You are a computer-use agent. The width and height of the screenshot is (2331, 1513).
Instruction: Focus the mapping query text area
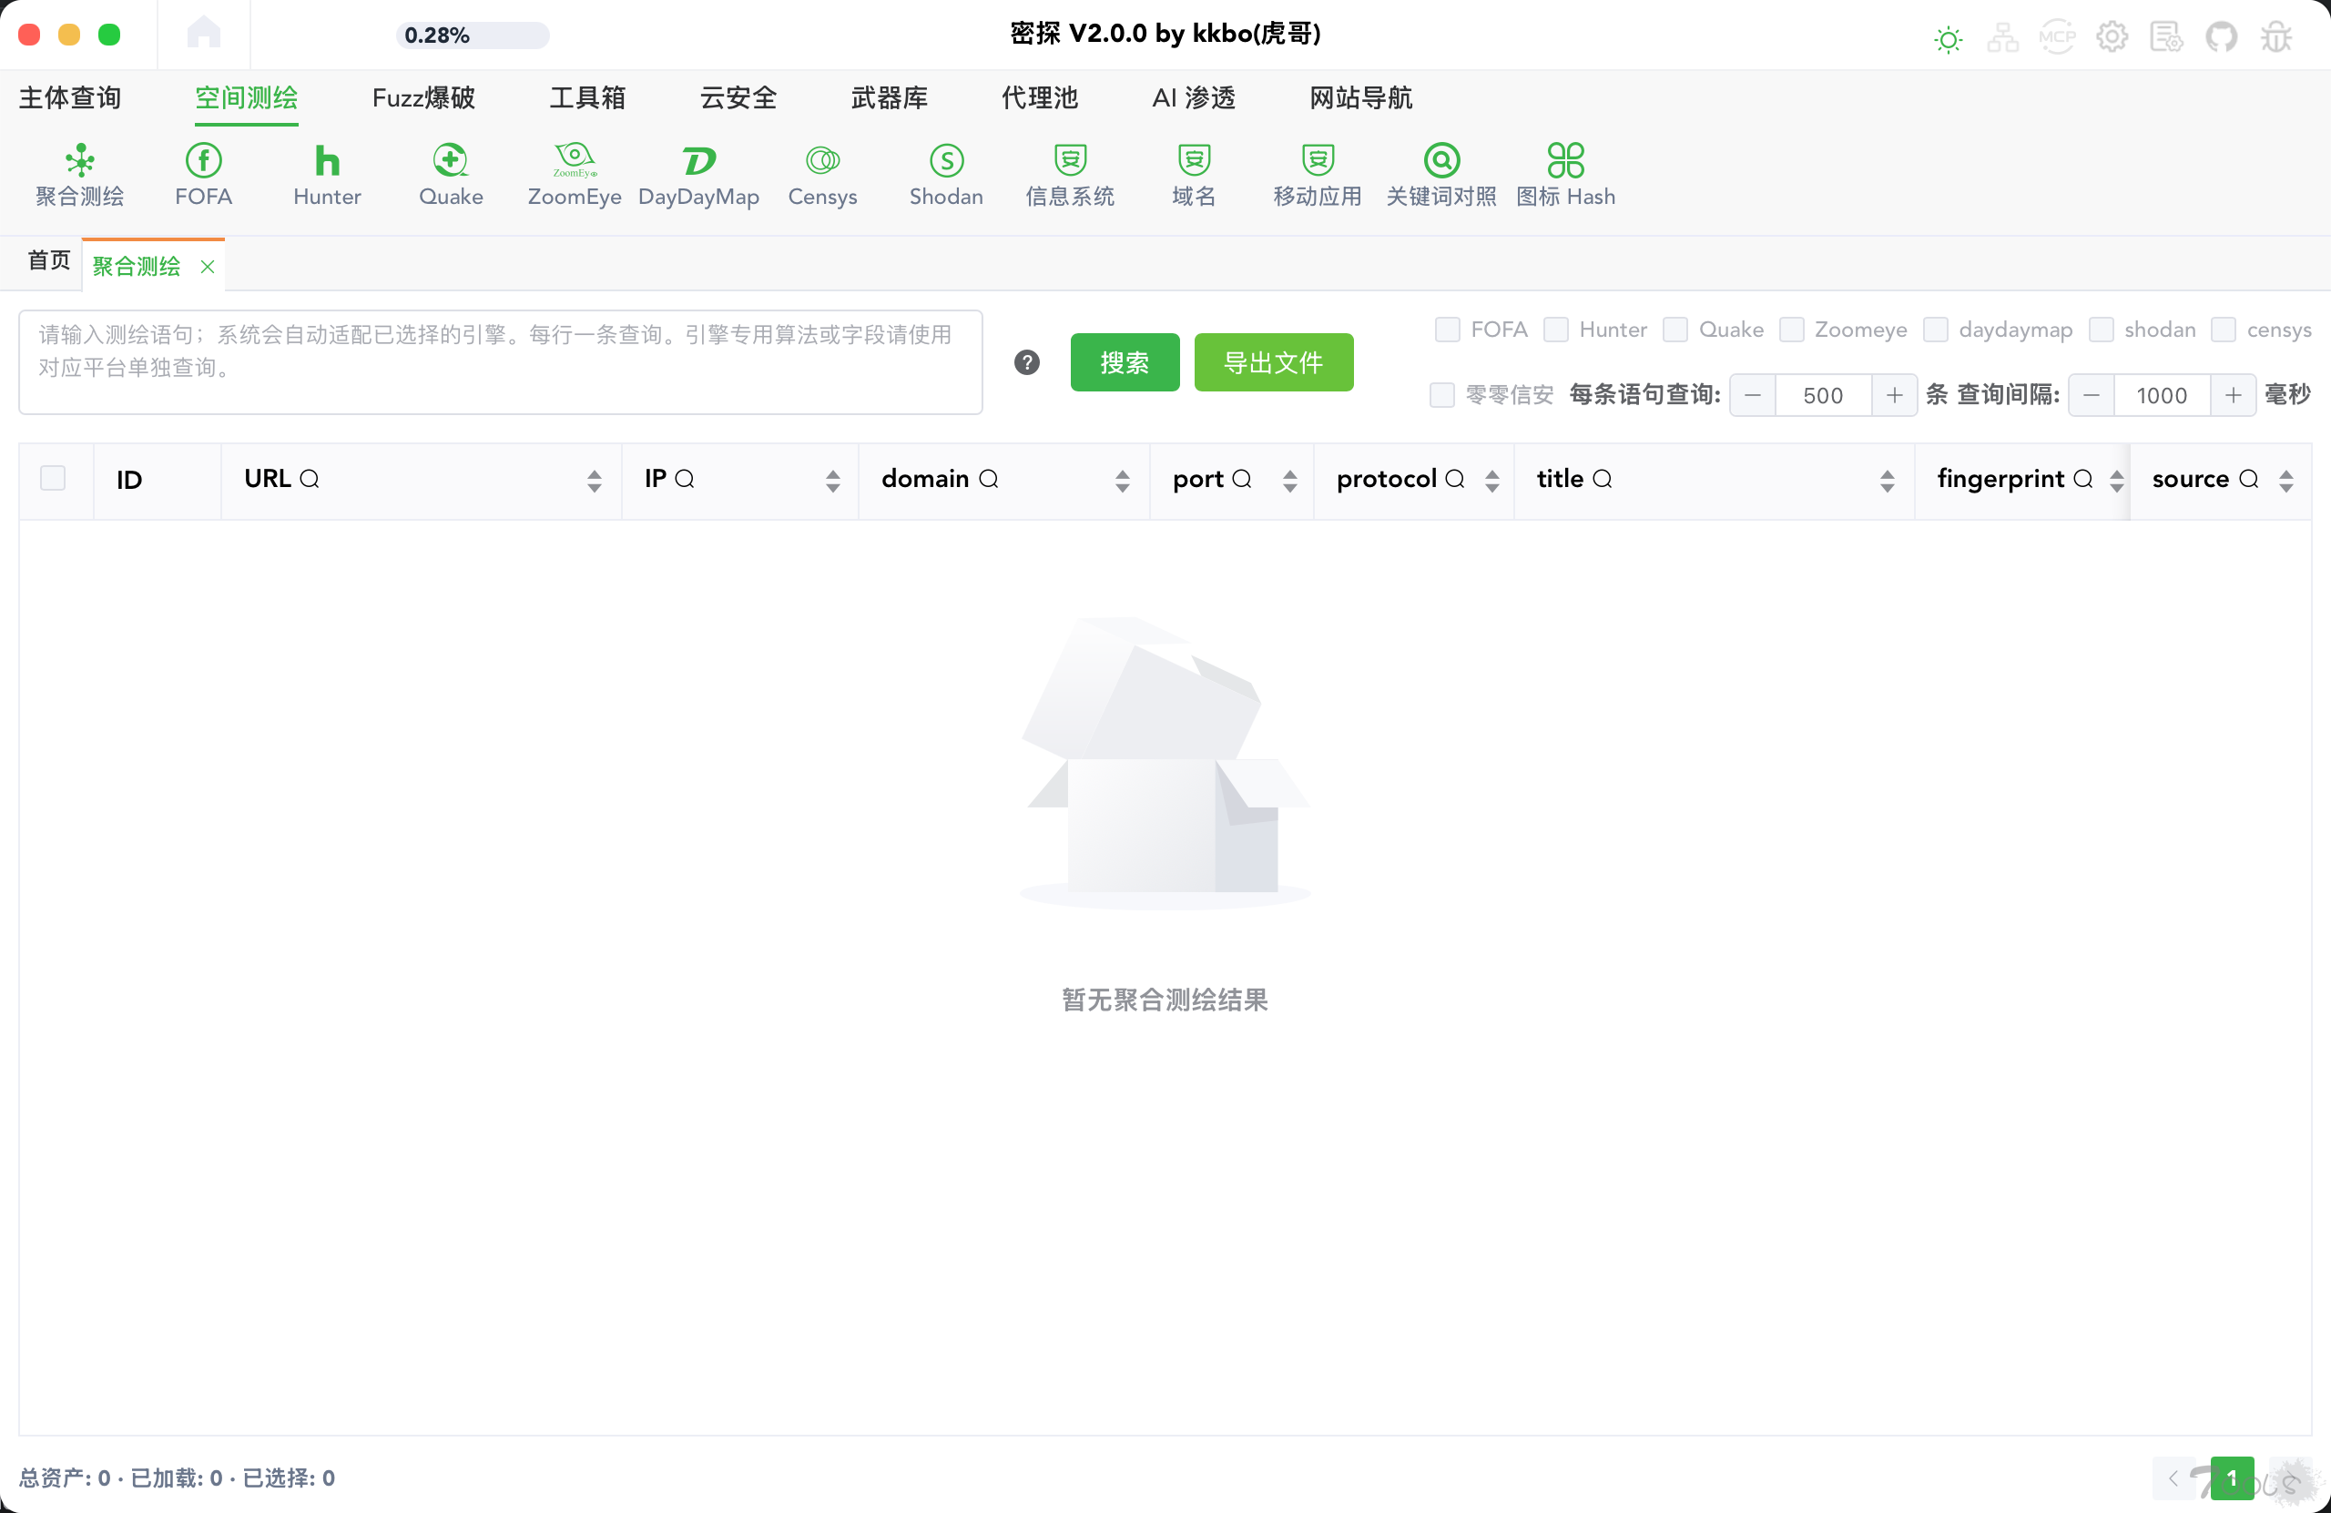click(x=501, y=362)
